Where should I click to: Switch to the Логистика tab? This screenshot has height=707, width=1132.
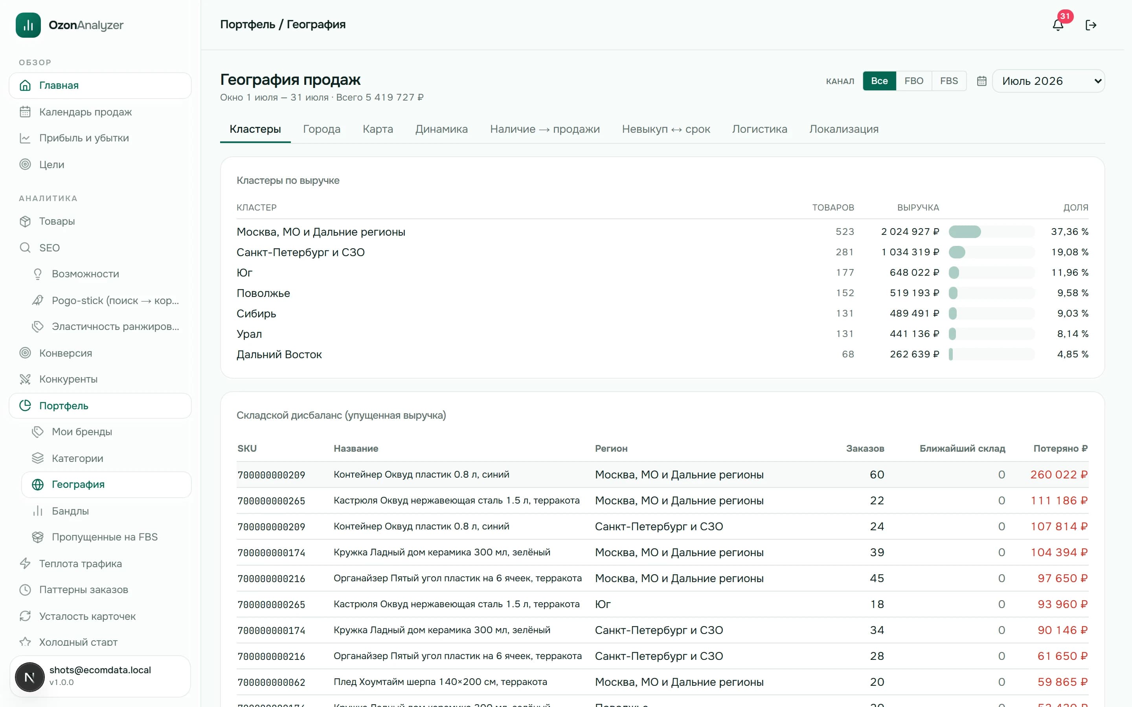[760, 129]
